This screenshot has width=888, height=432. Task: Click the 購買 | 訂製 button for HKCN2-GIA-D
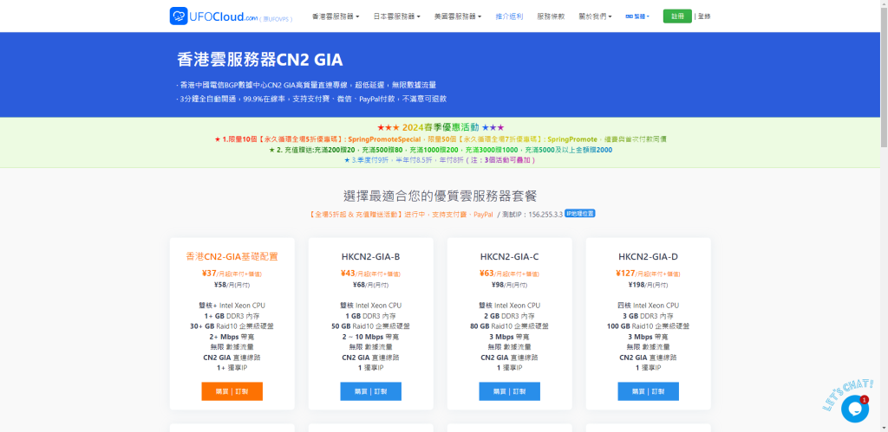(649, 391)
